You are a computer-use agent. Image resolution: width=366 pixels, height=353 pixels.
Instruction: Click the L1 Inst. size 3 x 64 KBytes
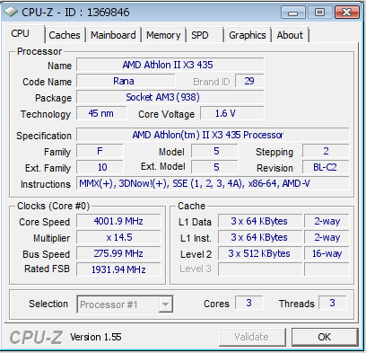(260, 237)
